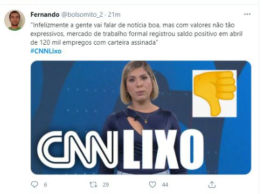Click the thumbs down emoji in image
Viewport: 263px width, 194px height.
click(215, 94)
